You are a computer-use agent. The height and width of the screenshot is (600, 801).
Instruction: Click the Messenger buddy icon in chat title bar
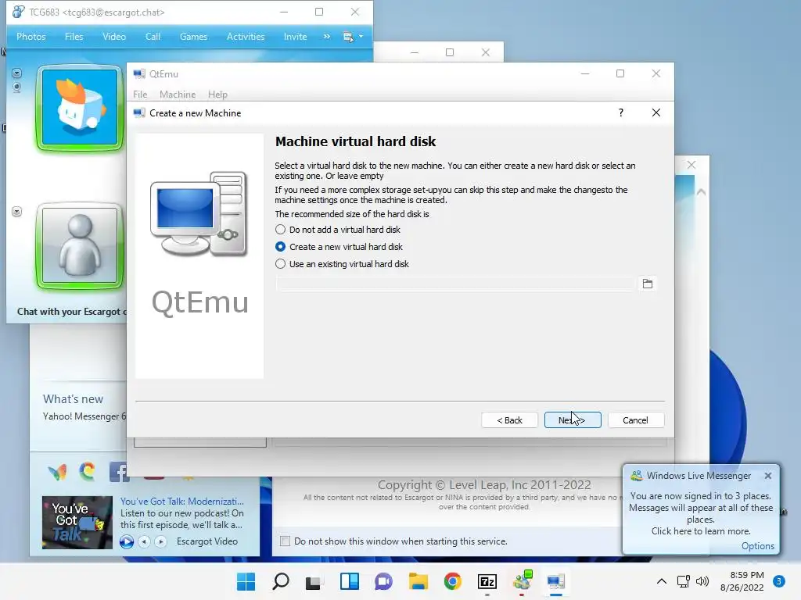19,12
